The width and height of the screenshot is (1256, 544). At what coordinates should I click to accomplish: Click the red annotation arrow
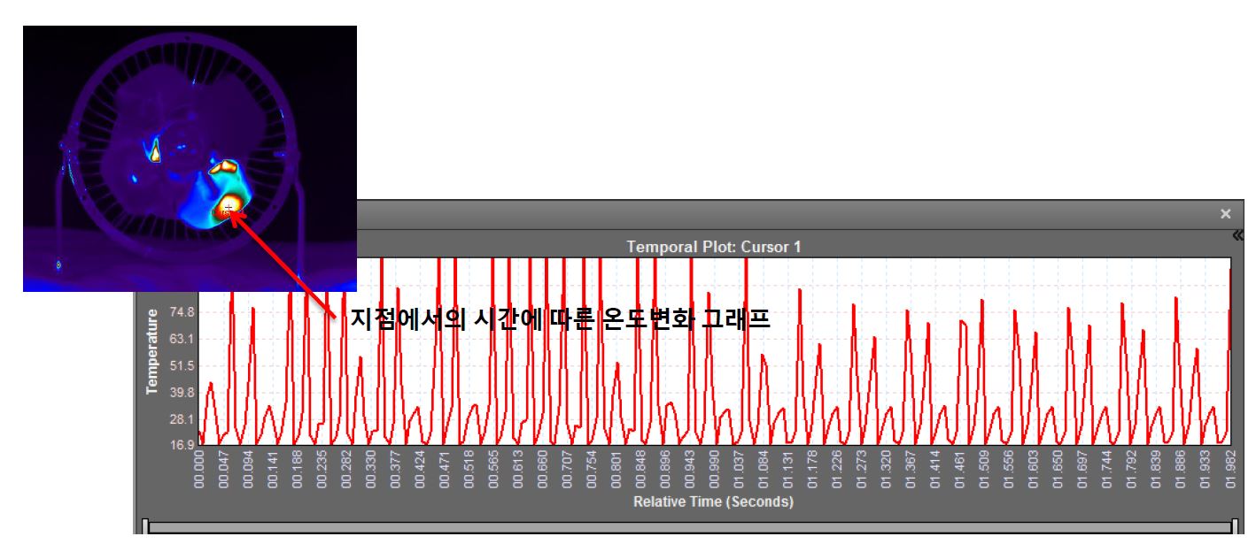[283, 265]
